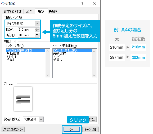Decrease paper width with down arrow
This screenshot has height=134, width=153.
tap(37, 30)
